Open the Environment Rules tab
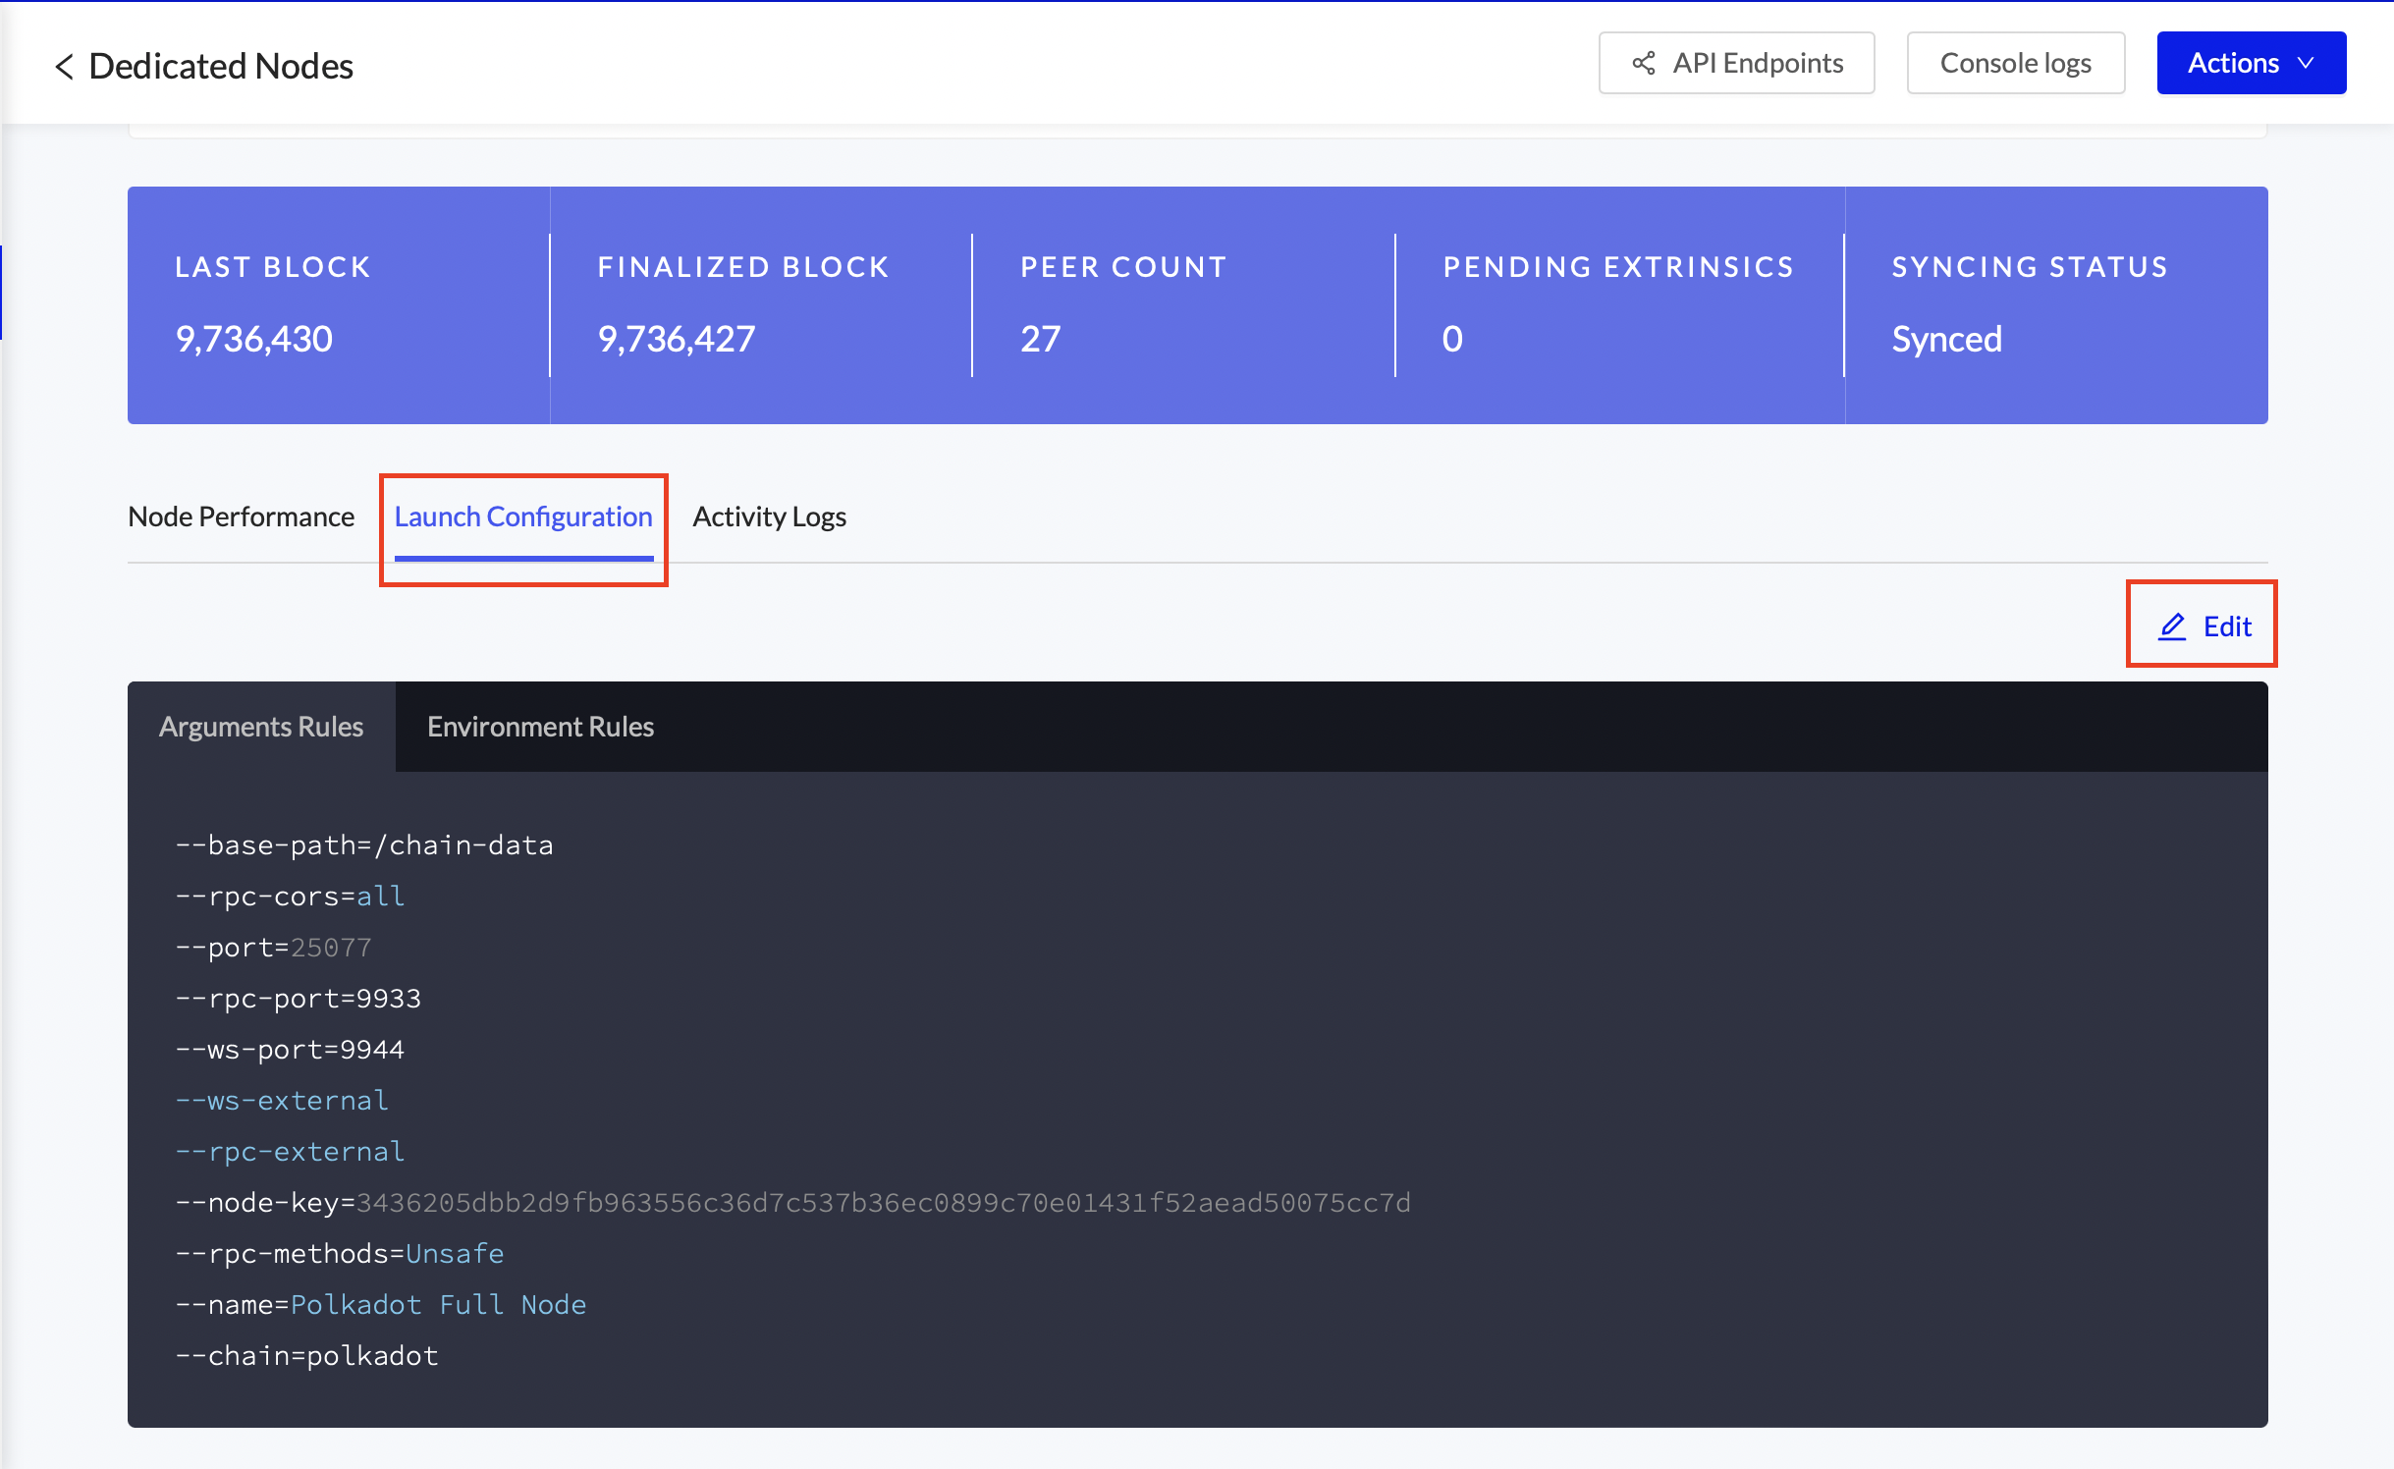Viewport: 2394px width, 1469px height. (x=540, y=727)
